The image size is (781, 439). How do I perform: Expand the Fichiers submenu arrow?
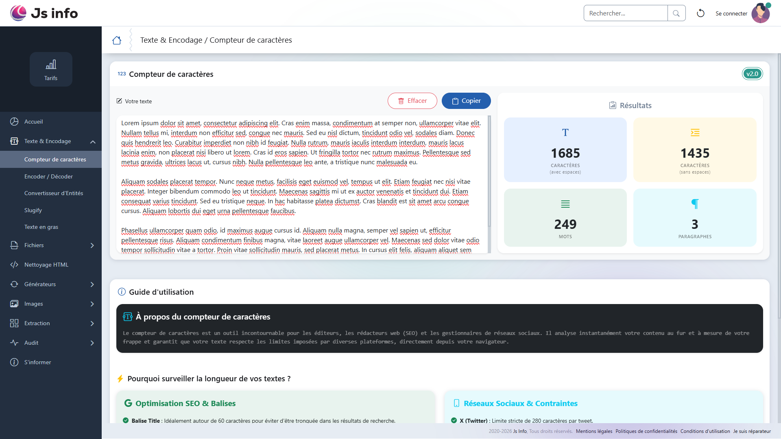click(x=92, y=246)
